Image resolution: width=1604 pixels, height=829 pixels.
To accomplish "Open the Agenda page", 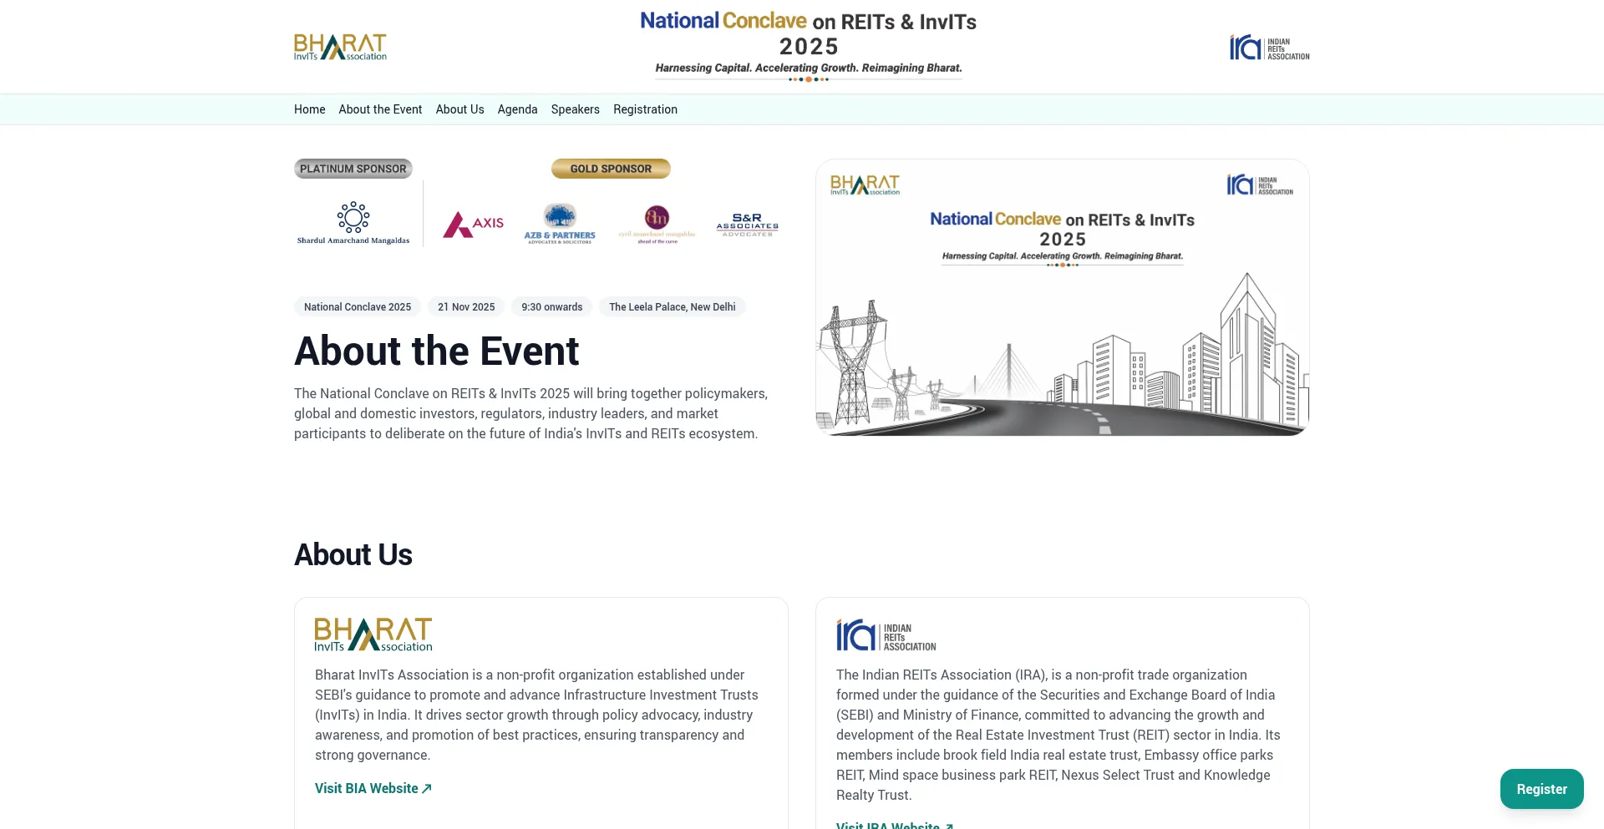I will [517, 109].
